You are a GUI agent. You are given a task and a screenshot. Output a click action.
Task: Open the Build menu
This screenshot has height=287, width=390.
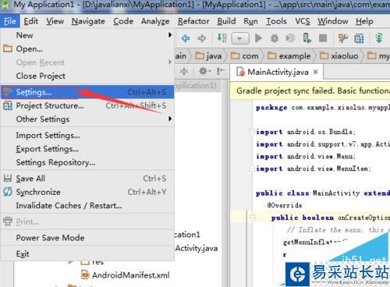pos(226,21)
